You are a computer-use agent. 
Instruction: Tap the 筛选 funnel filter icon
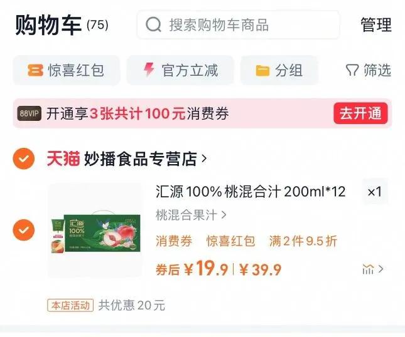coord(352,70)
